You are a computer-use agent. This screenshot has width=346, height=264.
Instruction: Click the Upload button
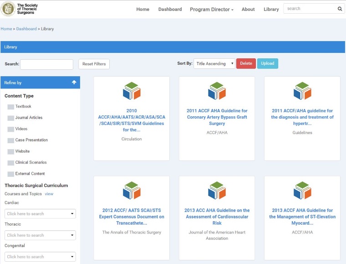coord(267,63)
